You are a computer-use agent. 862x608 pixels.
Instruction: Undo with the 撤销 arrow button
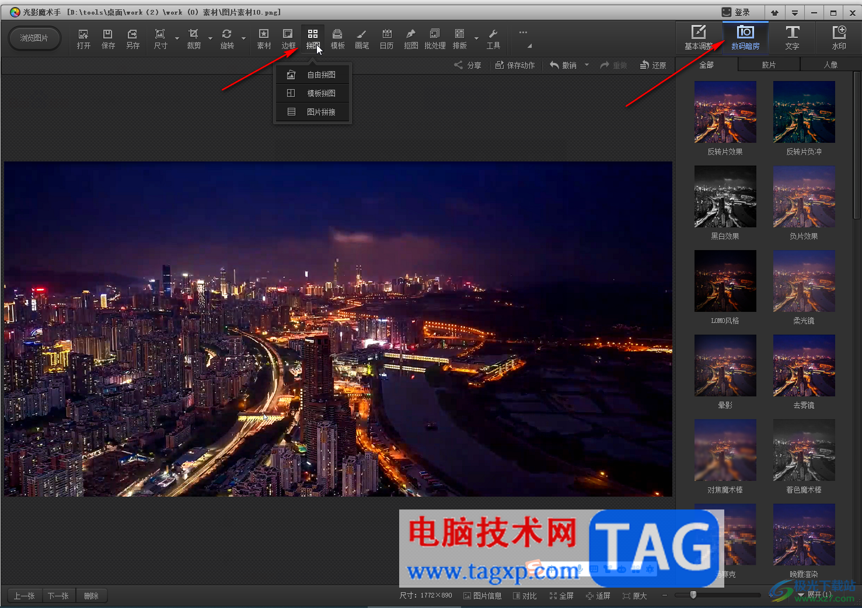tap(563, 65)
